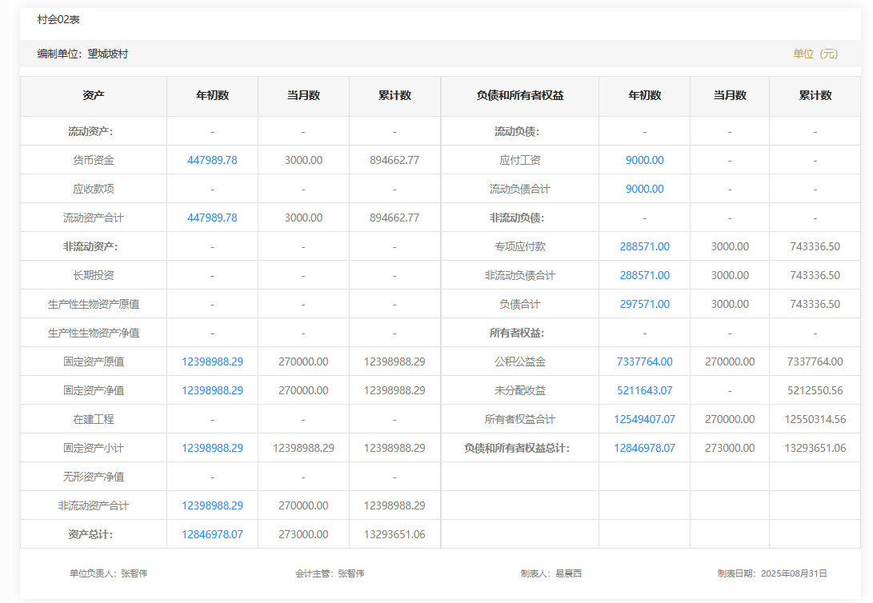Click 负债合计 年初数 link 297571.00

[x=644, y=304]
